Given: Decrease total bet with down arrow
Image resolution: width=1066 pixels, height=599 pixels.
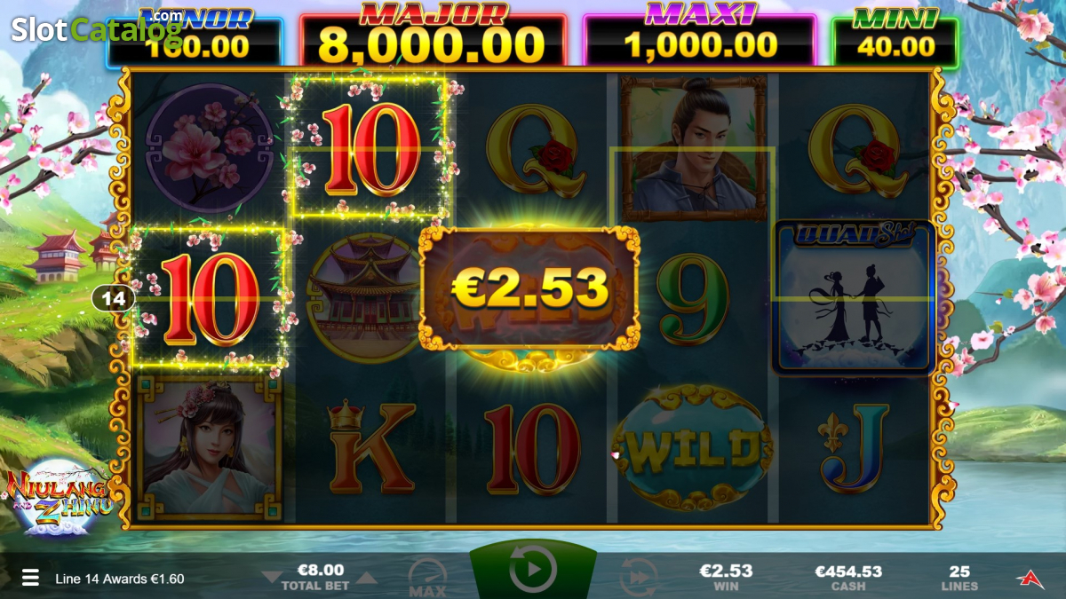Looking at the screenshot, I should click(271, 578).
